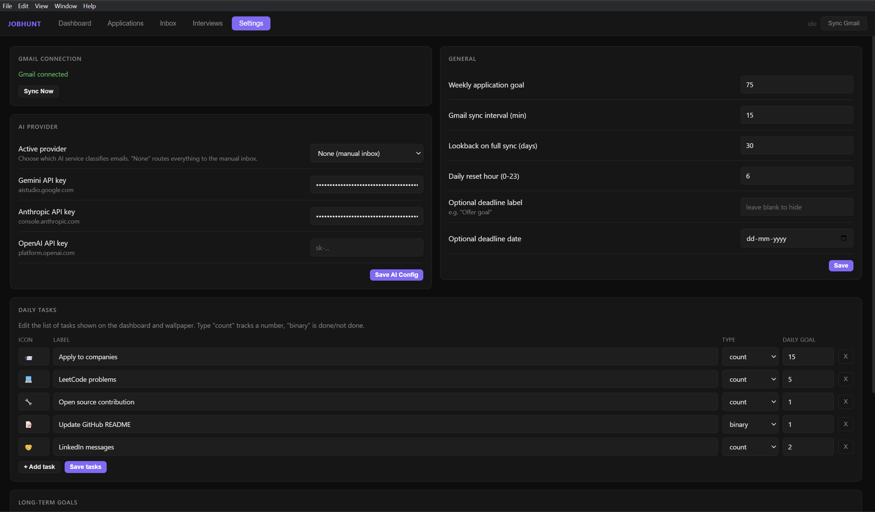Click the Lookback on full sync field
This screenshot has height=512, width=875.
tap(797, 146)
